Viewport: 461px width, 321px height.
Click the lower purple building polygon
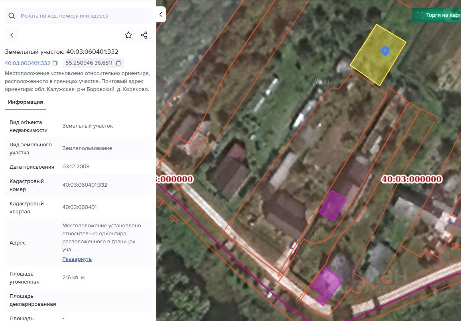point(326,285)
